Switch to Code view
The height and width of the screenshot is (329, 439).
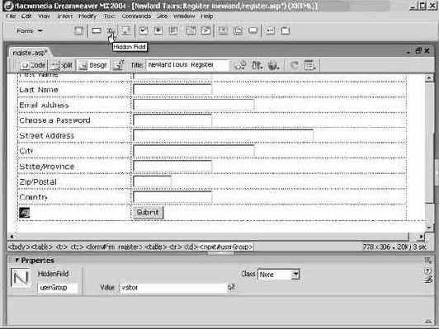click(x=33, y=65)
